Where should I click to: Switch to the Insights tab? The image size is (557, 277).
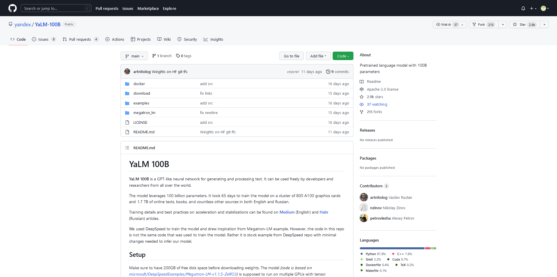tap(213, 39)
